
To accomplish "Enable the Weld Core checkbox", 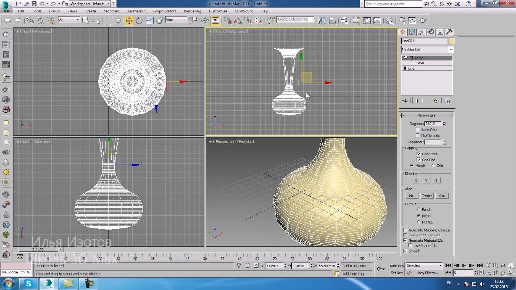I will (418, 130).
